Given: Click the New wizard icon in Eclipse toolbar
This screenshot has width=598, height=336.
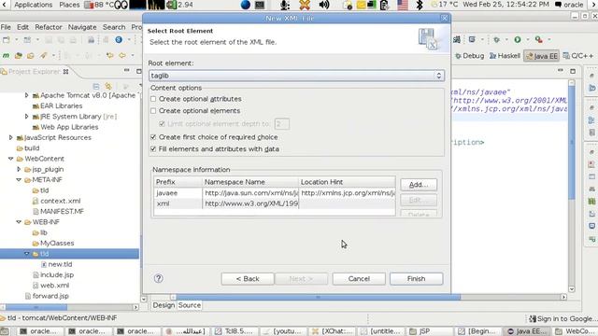Looking at the screenshot, I should [x=7, y=39].
